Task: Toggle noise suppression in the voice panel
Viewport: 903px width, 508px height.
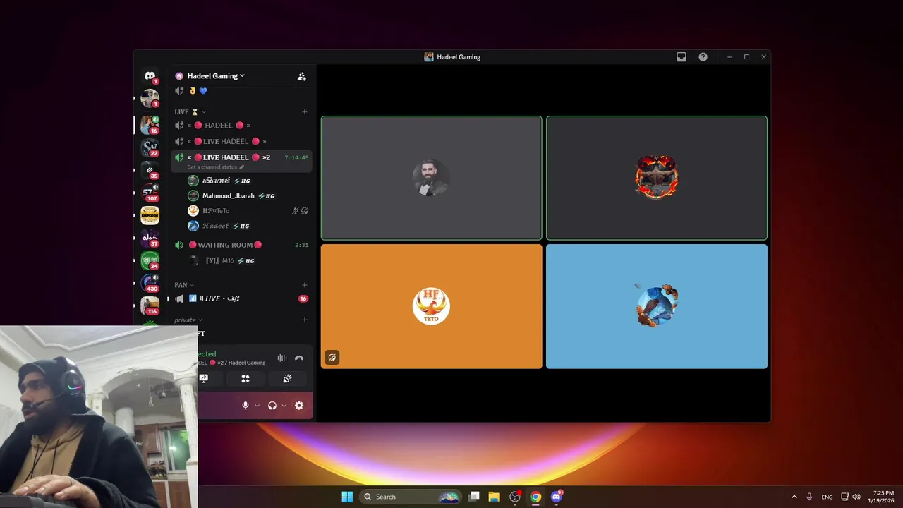Action: click(282, 358)
